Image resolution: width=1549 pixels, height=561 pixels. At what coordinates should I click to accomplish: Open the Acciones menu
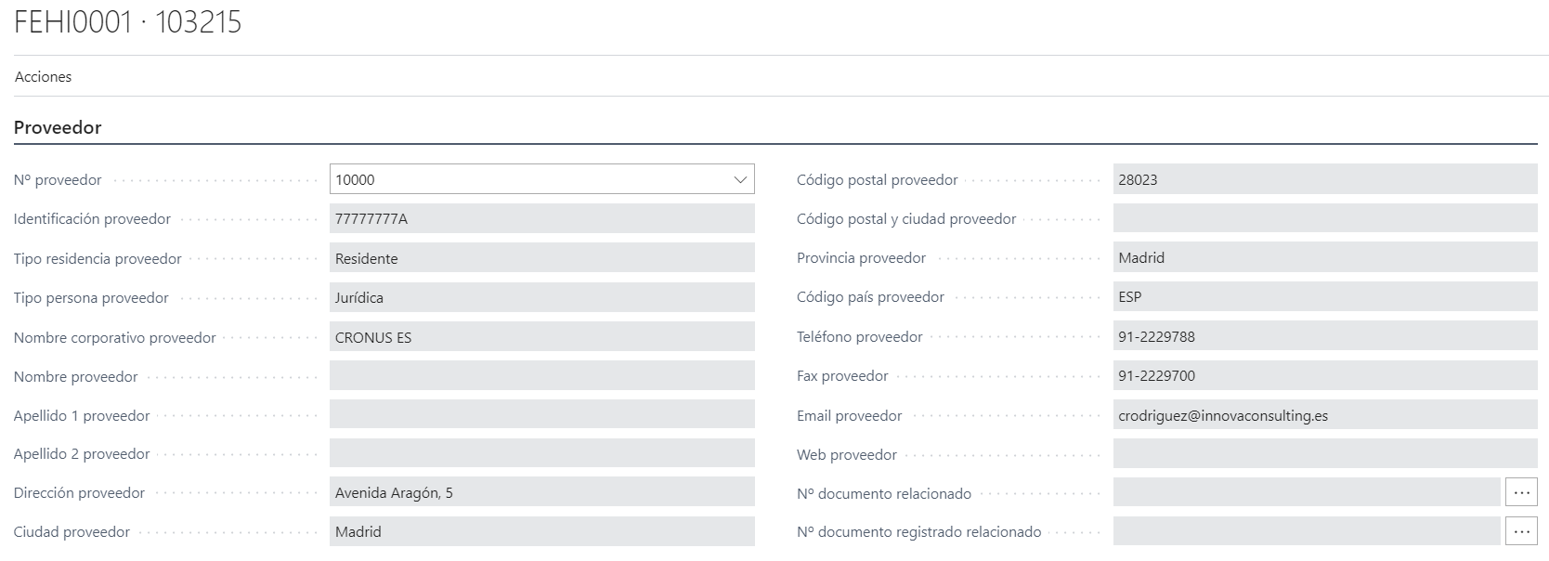point(43,77)
